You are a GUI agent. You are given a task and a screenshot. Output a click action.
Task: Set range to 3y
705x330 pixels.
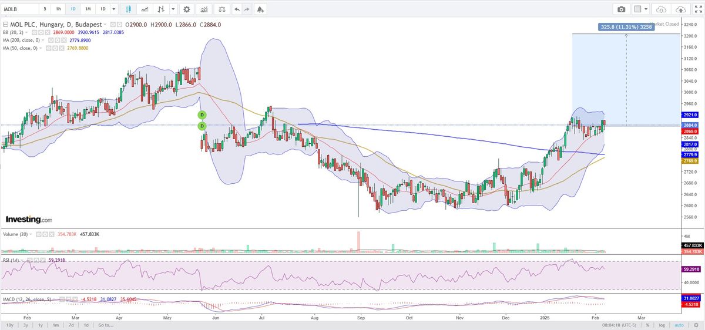click(25, 325)
